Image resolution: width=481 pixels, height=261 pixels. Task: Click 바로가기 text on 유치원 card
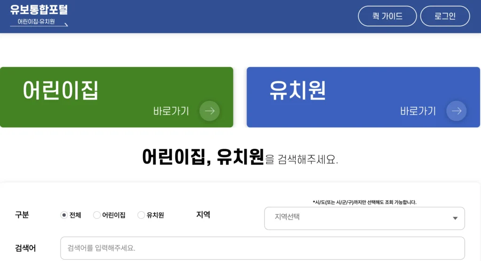[x=418, y=111]
